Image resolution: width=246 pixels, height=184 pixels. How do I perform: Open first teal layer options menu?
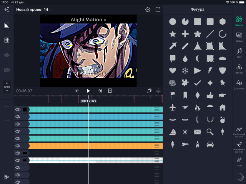[x=157, y=109]
